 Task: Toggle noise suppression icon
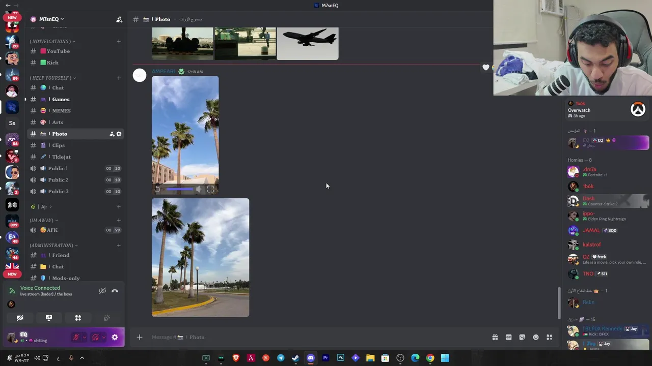coord(102,291)
